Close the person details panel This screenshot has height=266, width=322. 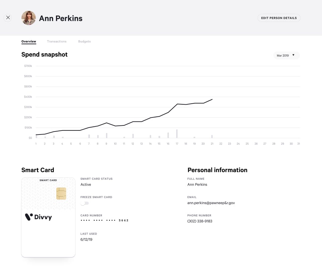pos(8,18)
